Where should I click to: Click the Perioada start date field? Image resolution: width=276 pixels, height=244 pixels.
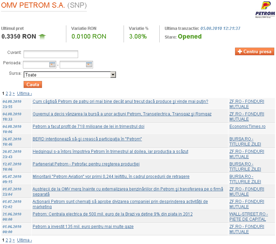tap(36, 65)
